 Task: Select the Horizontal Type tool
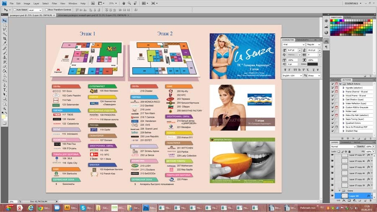(x=4, y=89)
